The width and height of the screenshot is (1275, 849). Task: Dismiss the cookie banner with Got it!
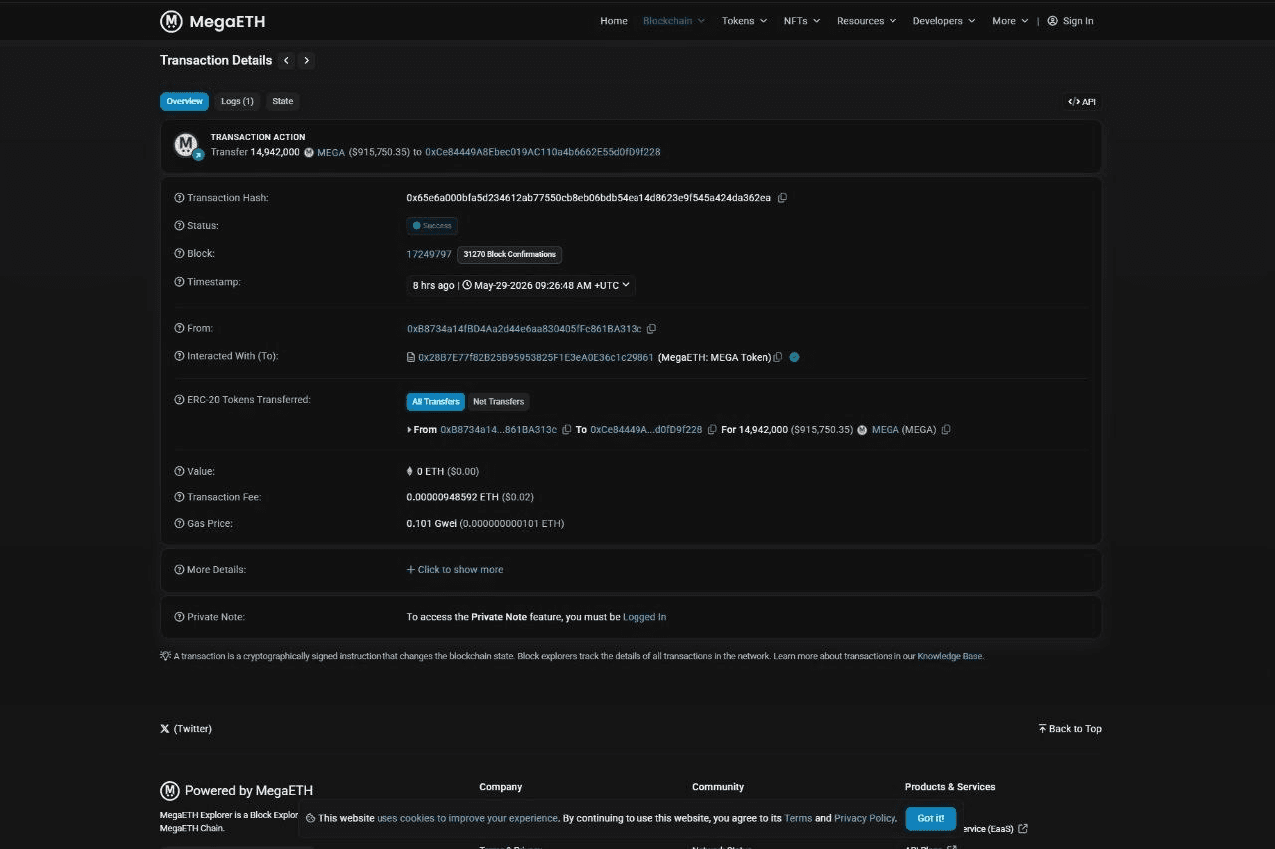(931, 818)
